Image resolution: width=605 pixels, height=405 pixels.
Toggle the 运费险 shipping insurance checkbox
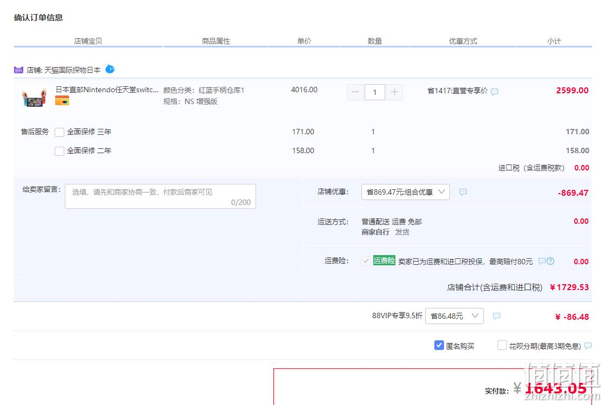click(x=366, y=261)
